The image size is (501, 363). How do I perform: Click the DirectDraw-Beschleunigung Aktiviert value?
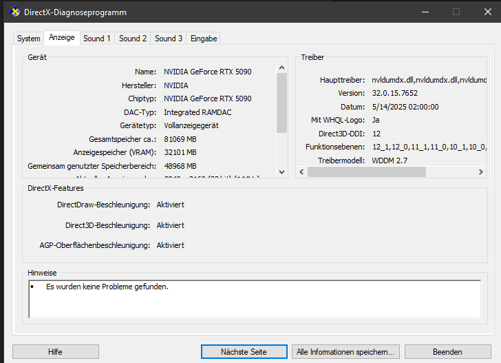170,205
